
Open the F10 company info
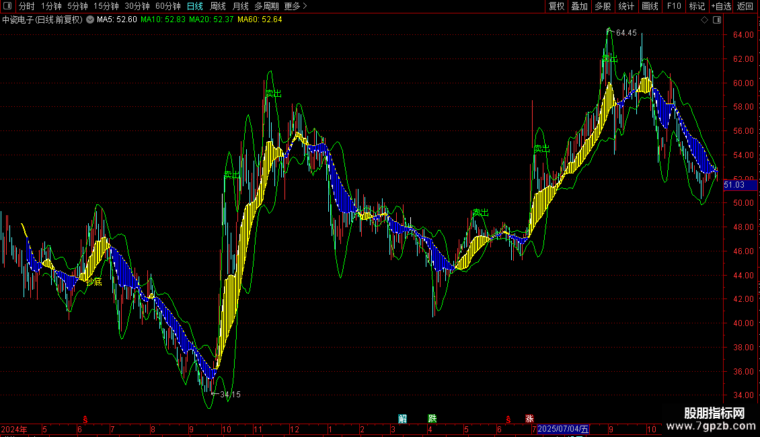pos(674,6)
